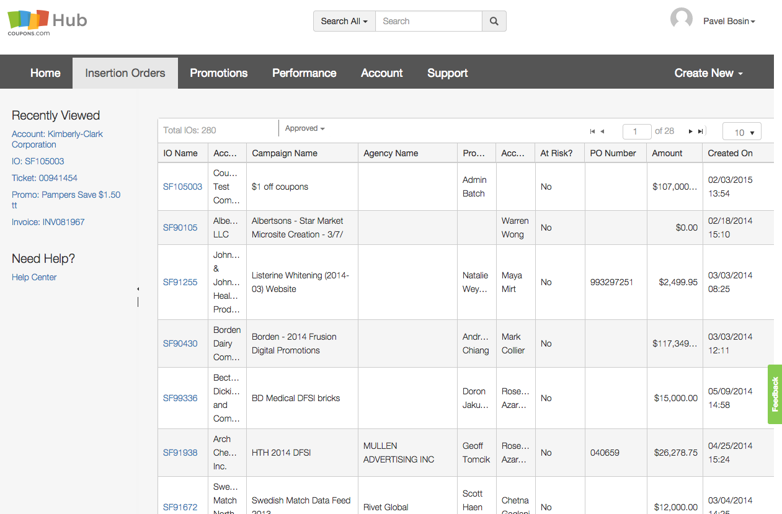Select 'Listerine Whitening (2014-03) Website' cell
This screenshot has width=782, height=514.
302,282
